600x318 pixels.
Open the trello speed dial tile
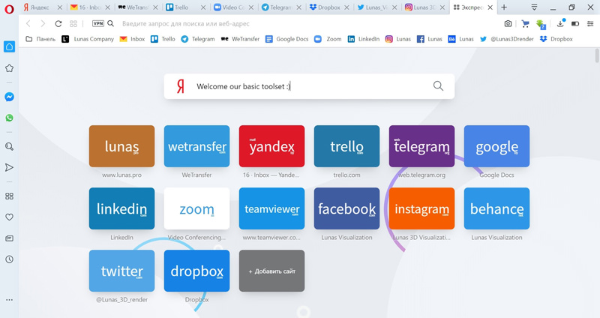click(346, 146)
